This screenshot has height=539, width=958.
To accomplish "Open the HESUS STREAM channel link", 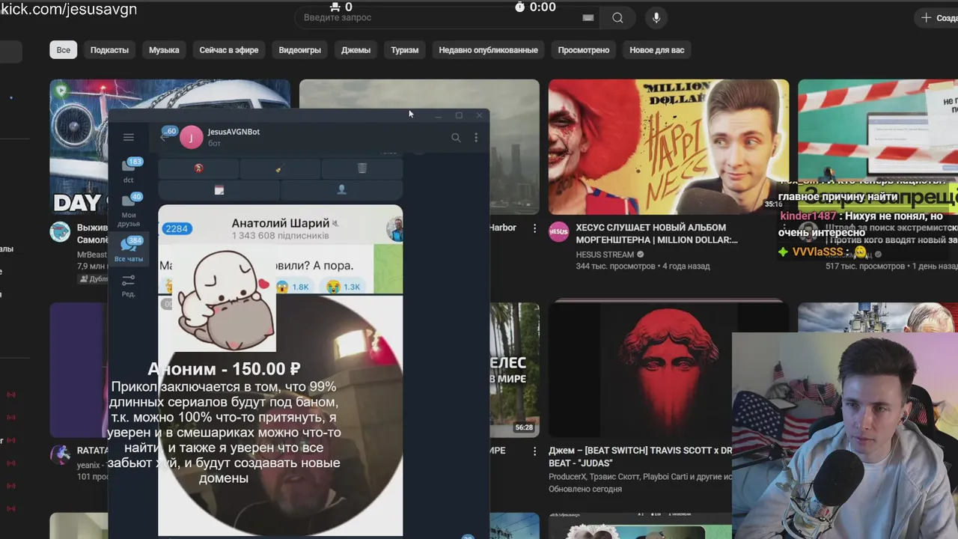I will (x=605, y=255).
